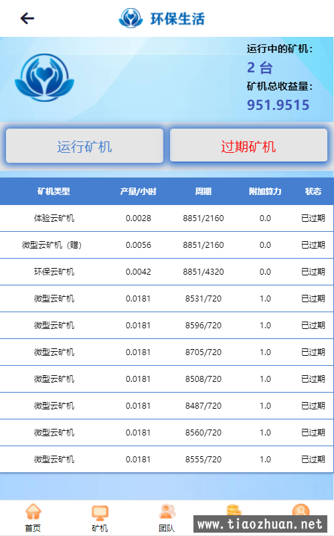This screenshot has width=334, height=536.
Task: Click 已过期 status in 体验云矿机 row
Action: [313, 218]
